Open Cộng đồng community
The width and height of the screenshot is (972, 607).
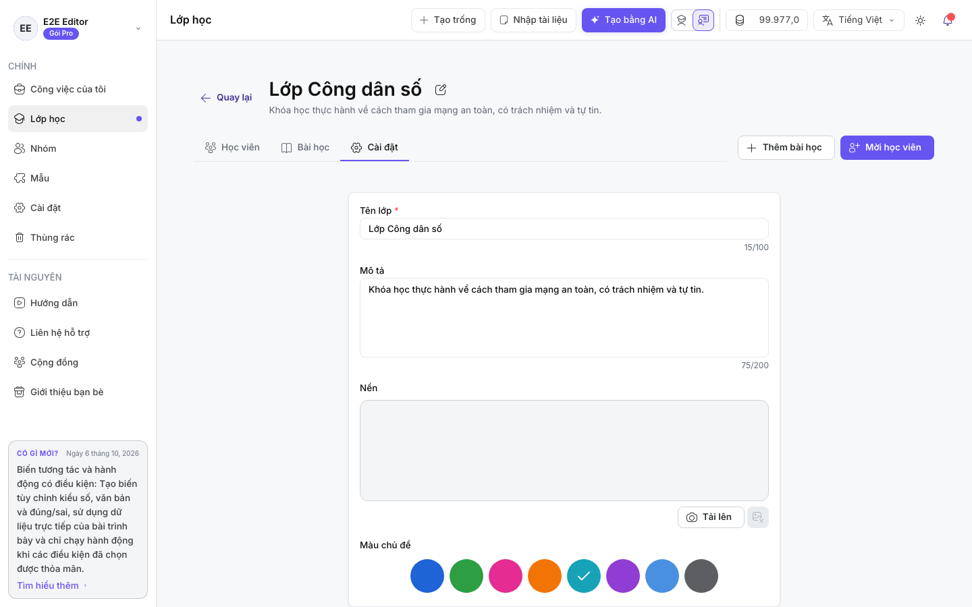(x=78, y=362)
